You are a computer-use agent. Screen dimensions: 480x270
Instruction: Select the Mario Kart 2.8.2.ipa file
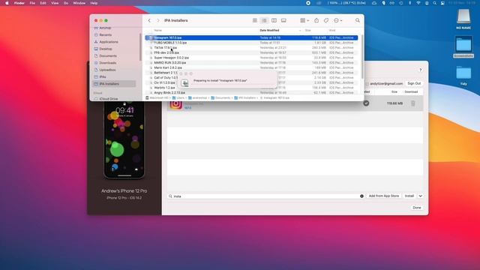coord(168,67)
